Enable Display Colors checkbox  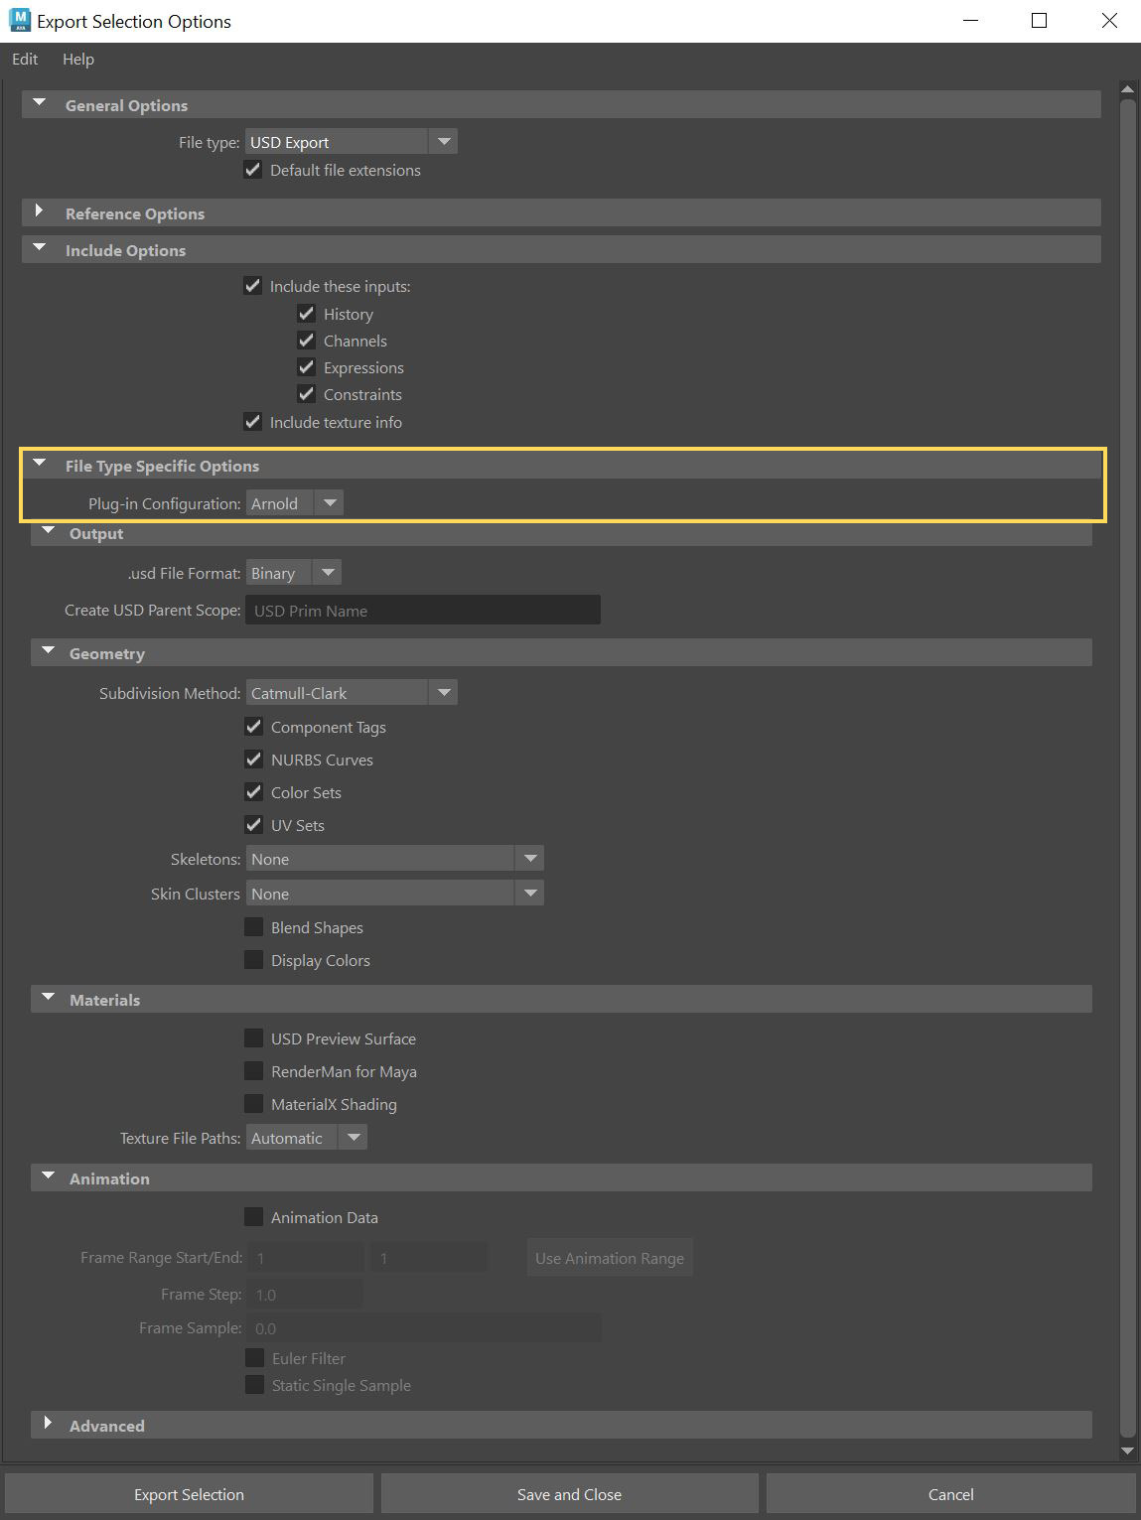pyautogui.click(x=253, y=960)
